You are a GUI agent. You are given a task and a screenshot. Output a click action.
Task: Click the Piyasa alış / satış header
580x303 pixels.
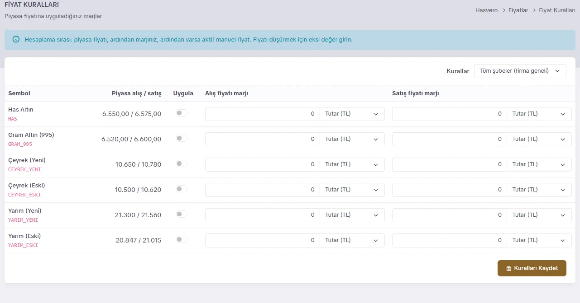pyautogui.click(x=136, y=93)
